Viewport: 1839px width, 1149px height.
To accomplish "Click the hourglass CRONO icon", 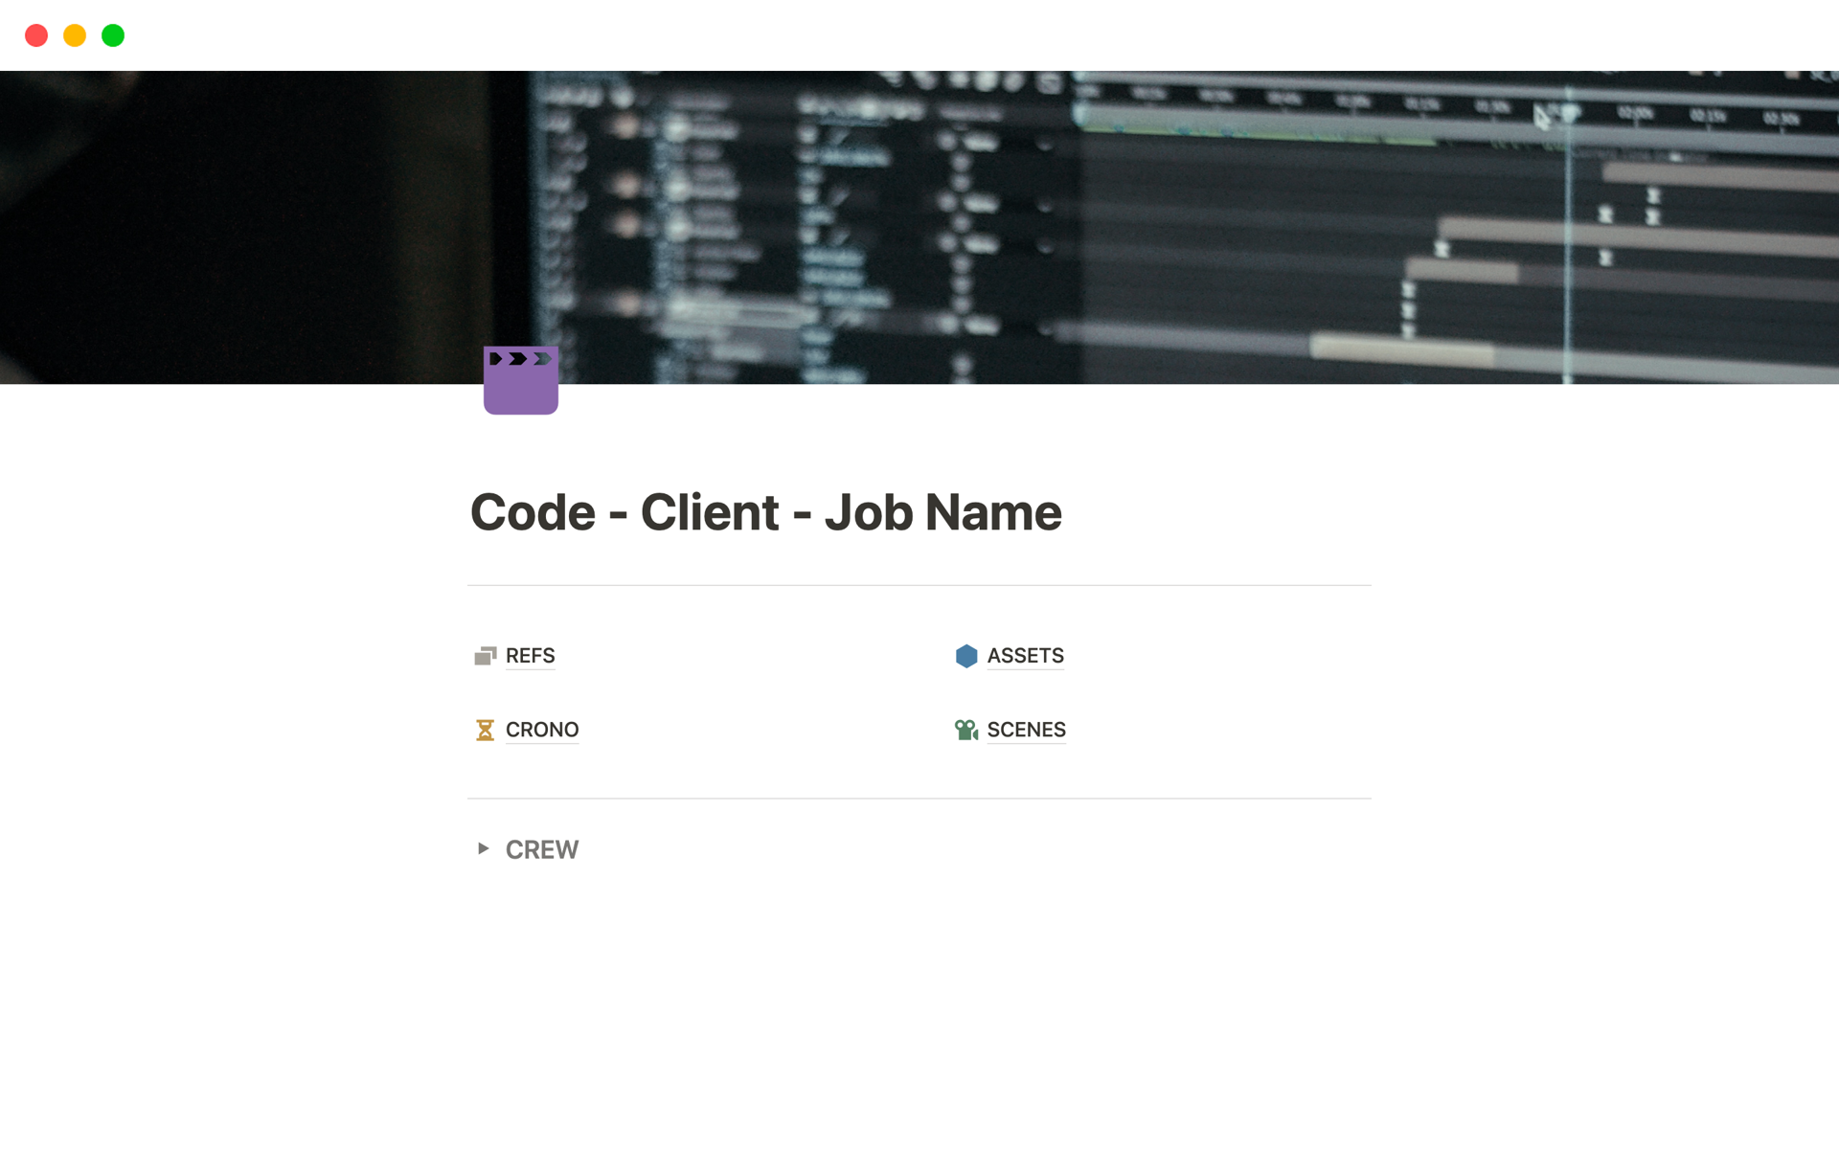I will click(x=486, y=730).
